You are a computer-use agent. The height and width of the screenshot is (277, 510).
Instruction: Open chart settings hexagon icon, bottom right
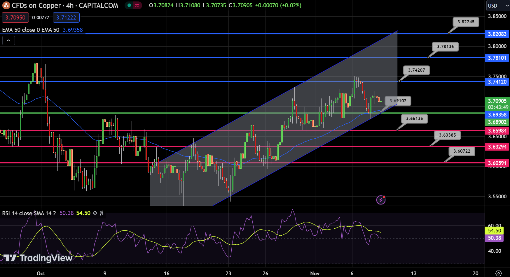click(x=499, y=273)
